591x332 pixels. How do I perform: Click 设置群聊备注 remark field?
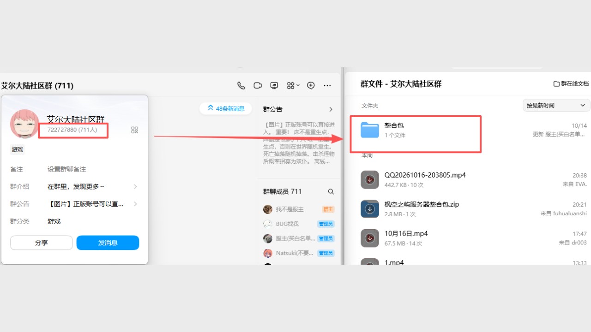pos(67,169)
